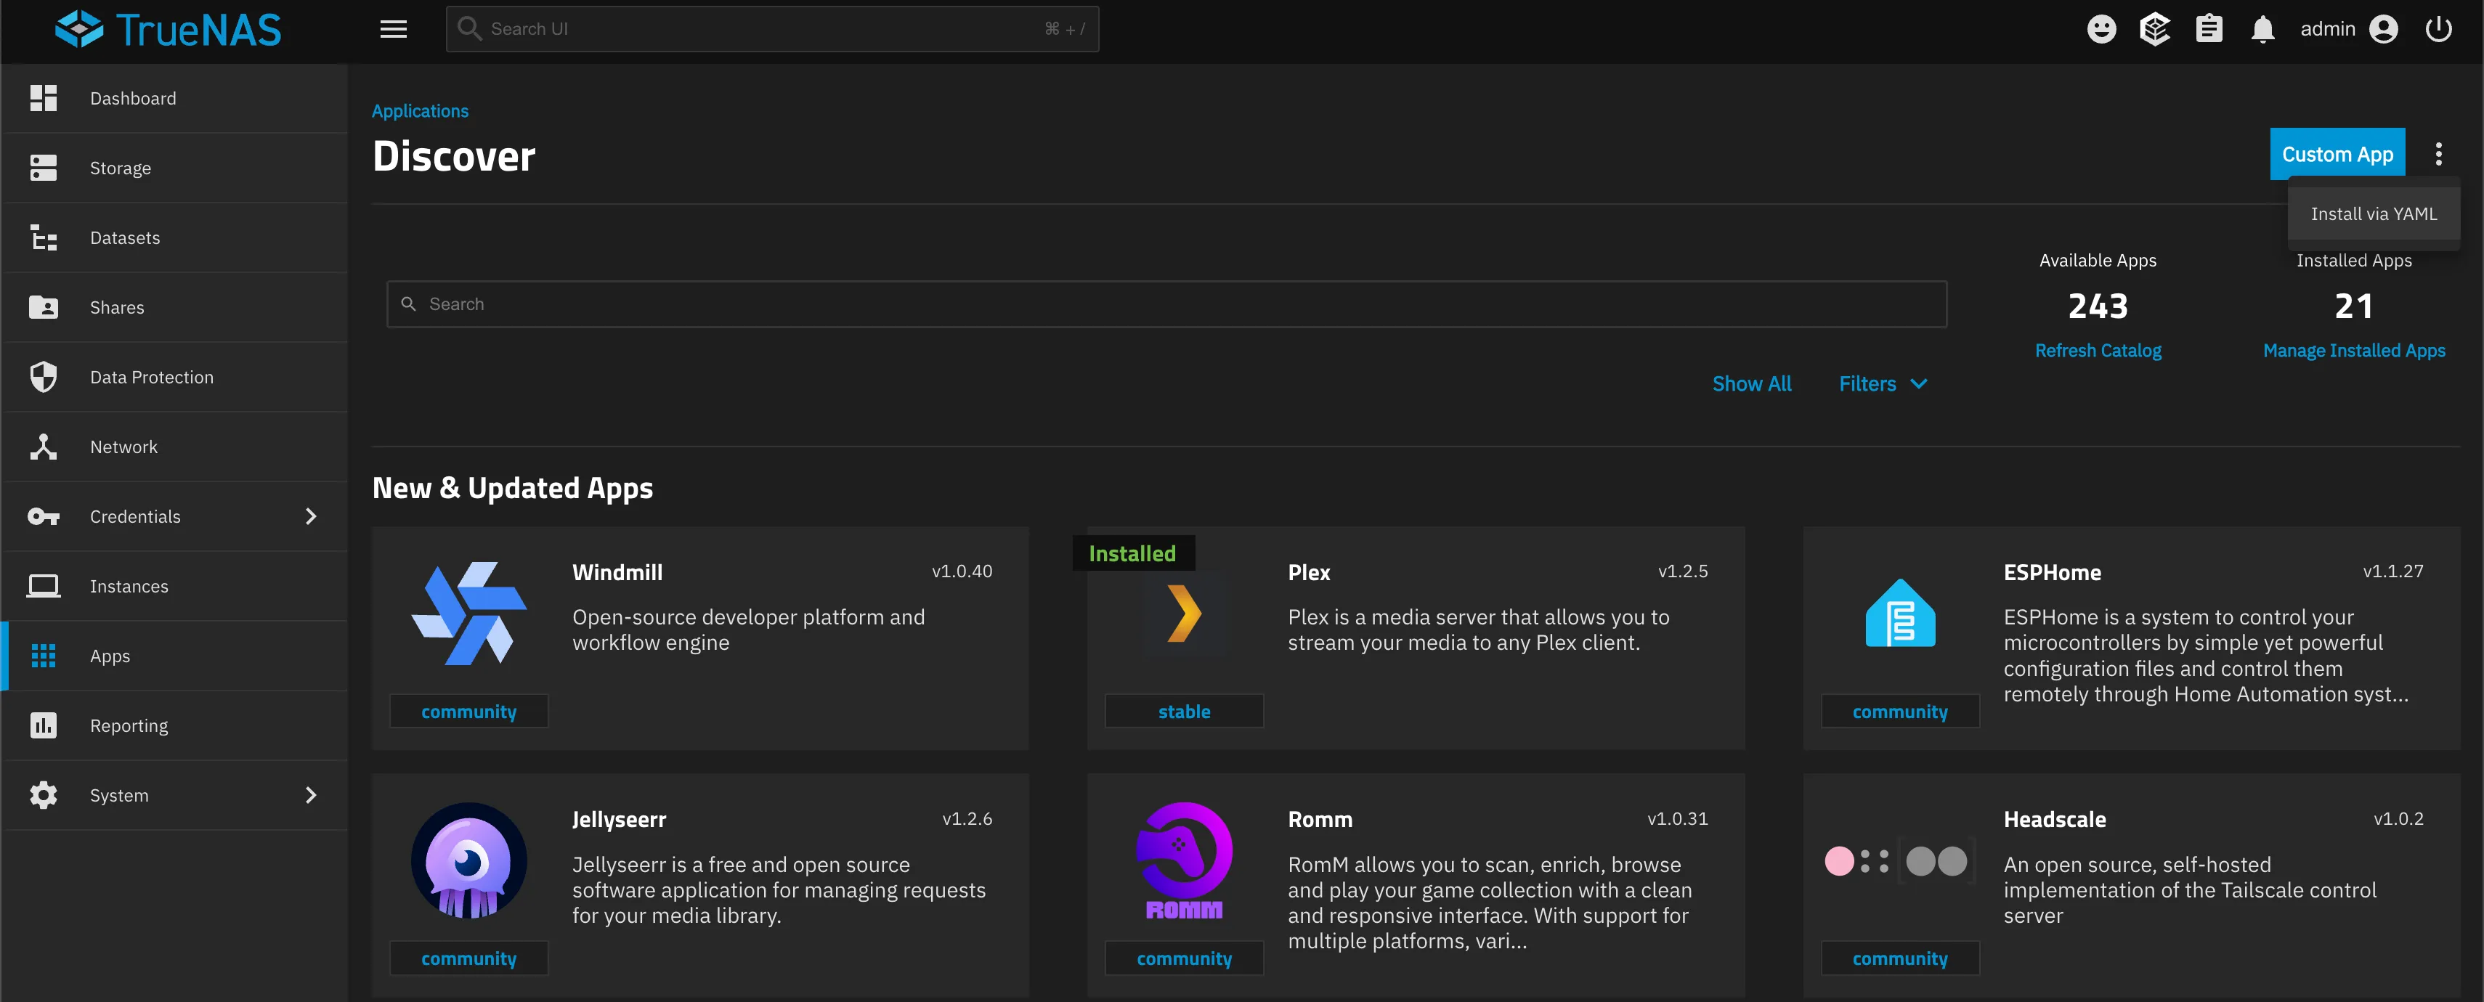Image resolution: width=2484 pixels, height=1002 pixels.
Task: Click the Installed badge on Plex
Action: 1133,553
